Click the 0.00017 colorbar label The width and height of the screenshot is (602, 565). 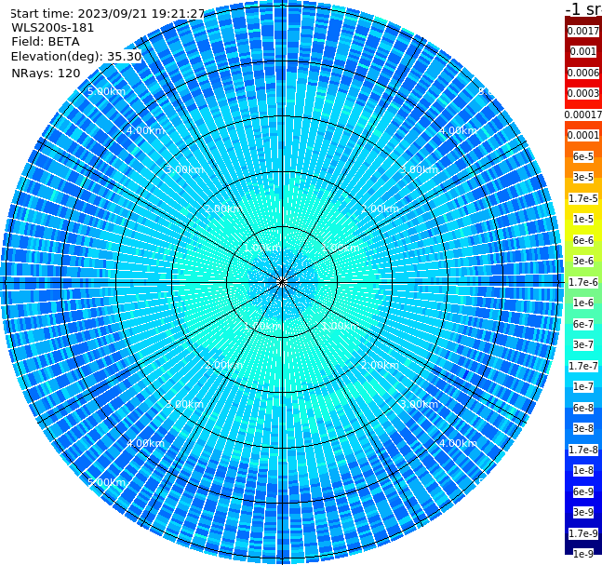click(x=583, y=114)
